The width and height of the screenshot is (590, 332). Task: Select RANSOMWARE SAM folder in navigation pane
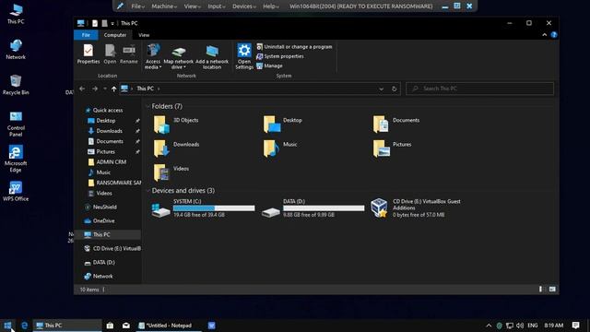114,183
